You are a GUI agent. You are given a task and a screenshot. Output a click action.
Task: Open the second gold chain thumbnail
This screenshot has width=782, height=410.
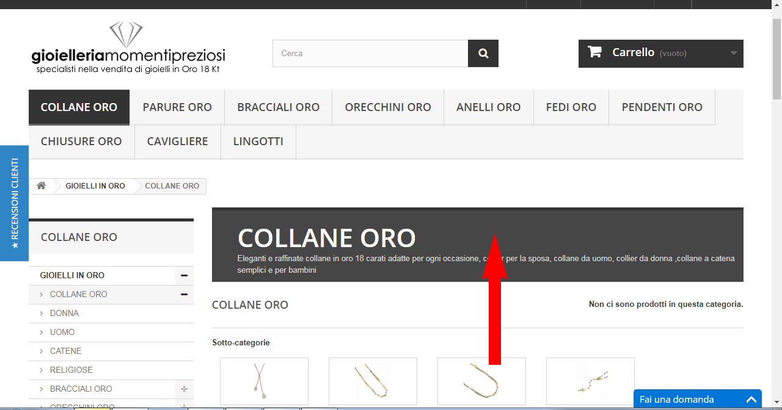pyautogui.click(x=373, y=381)
